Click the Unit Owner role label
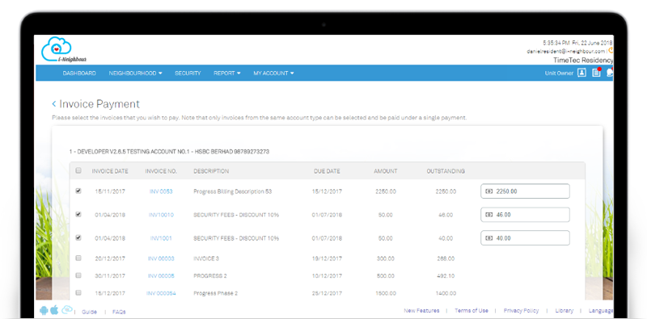 (559, 73)
